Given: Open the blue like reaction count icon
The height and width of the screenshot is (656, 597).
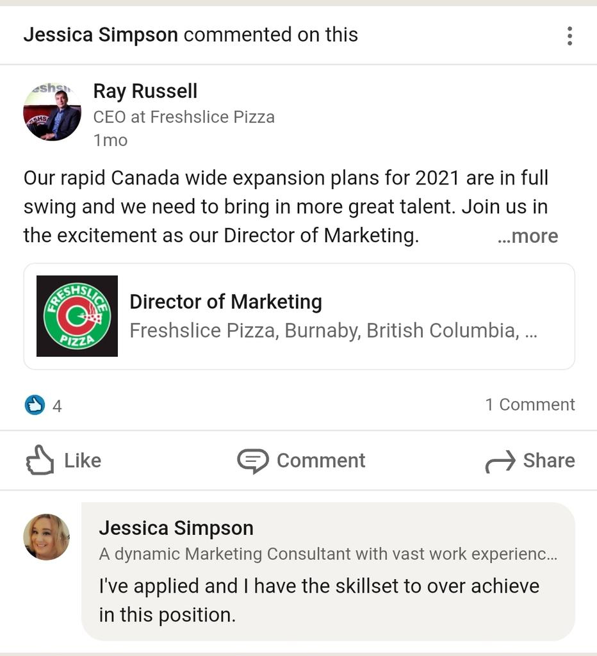Looking at the screenshot, I should coord(35,405).
